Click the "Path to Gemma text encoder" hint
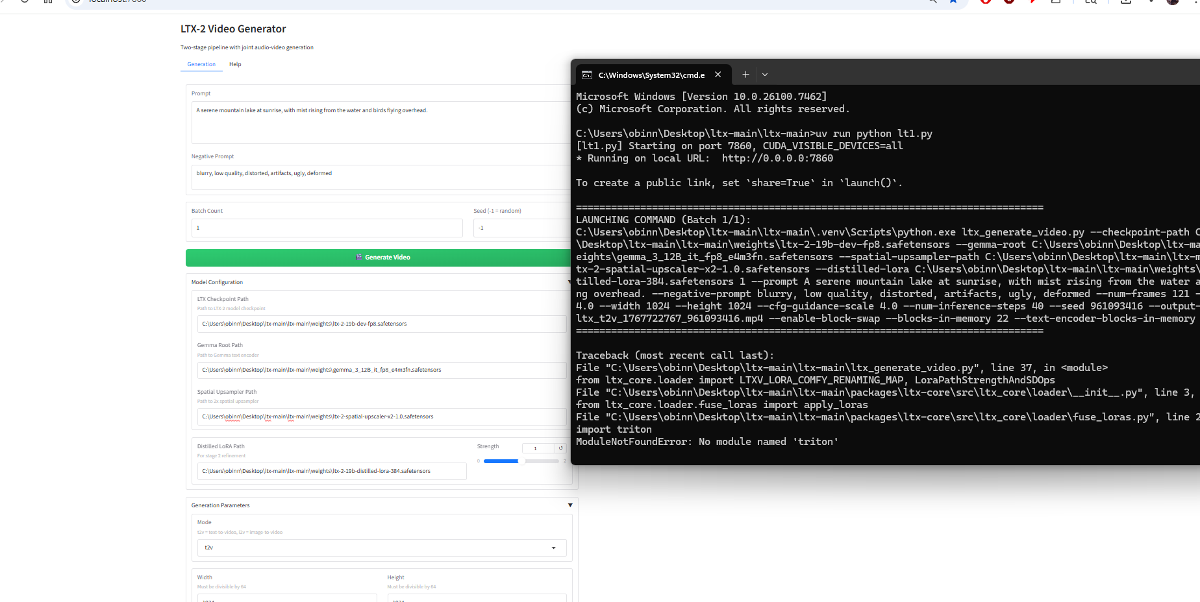 (x=228, y=355)
